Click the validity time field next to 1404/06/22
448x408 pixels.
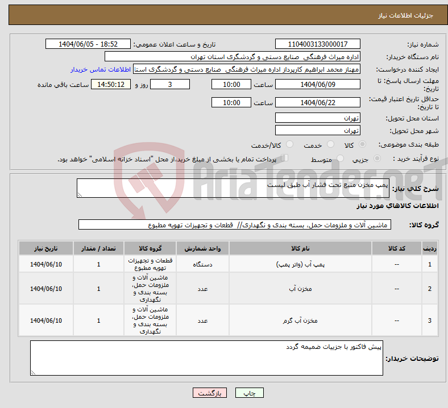tap(231, 102)
